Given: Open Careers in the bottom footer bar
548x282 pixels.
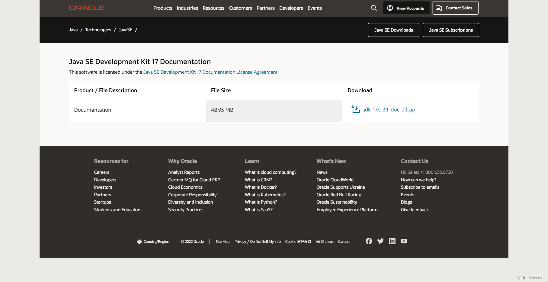Looking at the screenshot, I should [x=344, y=242].
